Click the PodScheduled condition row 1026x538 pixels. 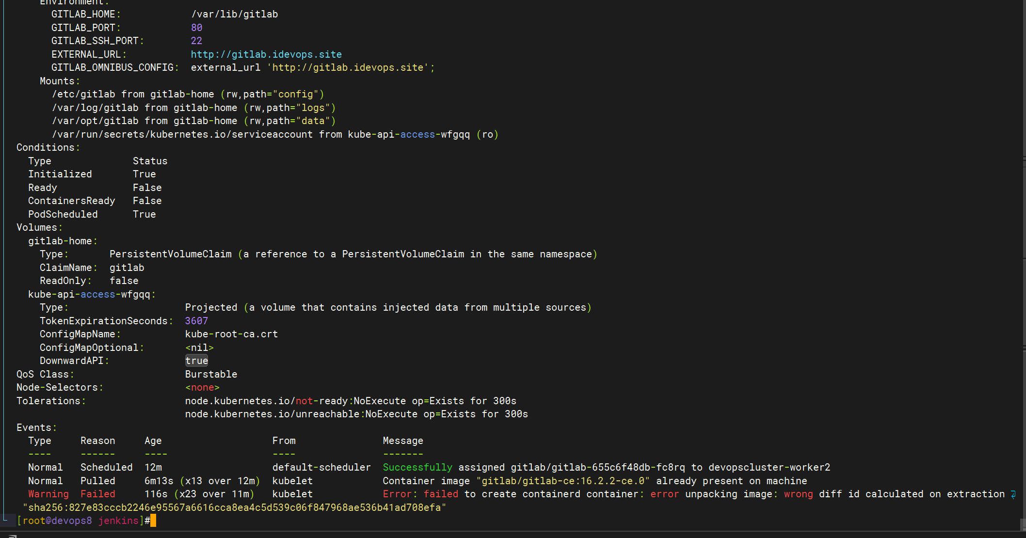click(92, 214)
